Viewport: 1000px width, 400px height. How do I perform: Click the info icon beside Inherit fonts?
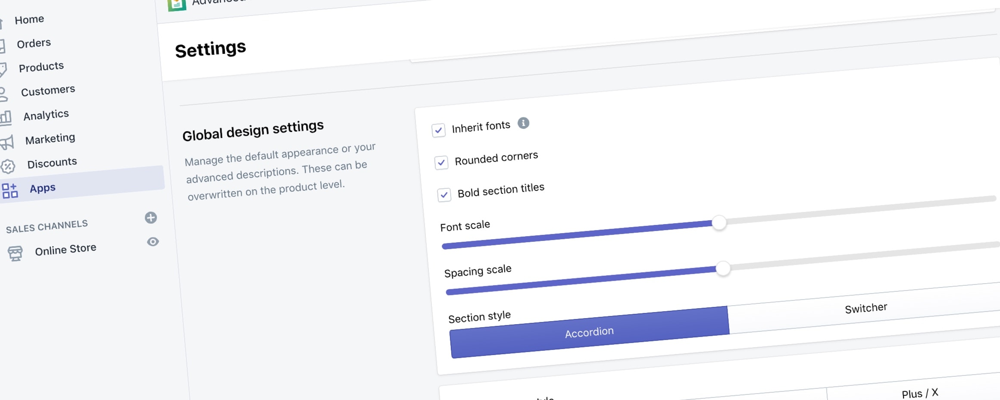[x=523, y=123]
